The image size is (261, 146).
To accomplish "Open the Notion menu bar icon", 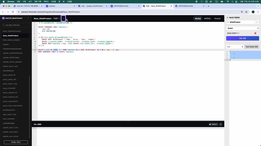I will tap(206, 2).
